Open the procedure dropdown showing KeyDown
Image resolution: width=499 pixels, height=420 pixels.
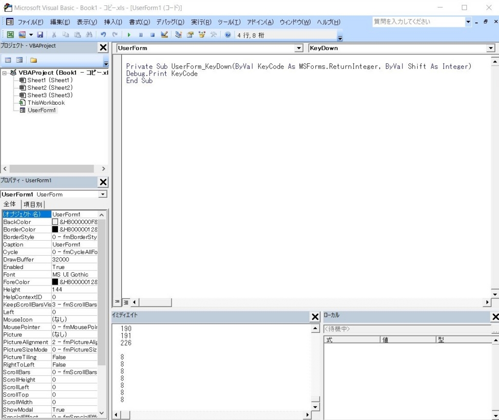491,48
